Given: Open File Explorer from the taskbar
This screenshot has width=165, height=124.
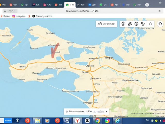Looking at the screenshot, I should pos(37,121).
